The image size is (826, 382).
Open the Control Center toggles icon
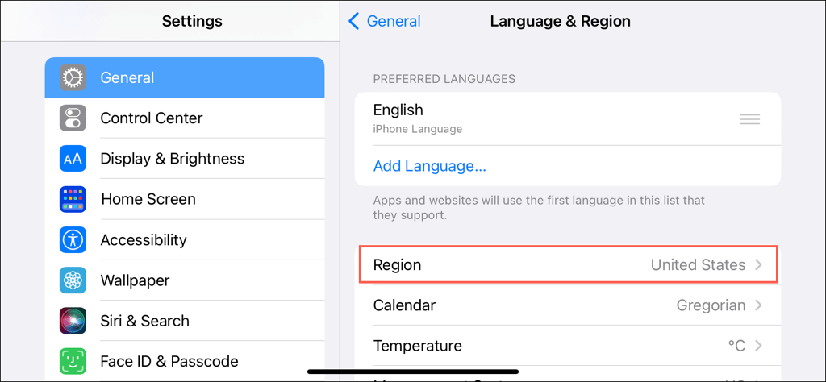73,118
